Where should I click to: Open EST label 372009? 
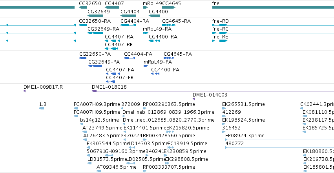(131, 104)
